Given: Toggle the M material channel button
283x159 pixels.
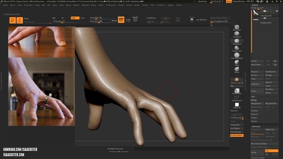Looking at the screenshot, I should 62,18.
